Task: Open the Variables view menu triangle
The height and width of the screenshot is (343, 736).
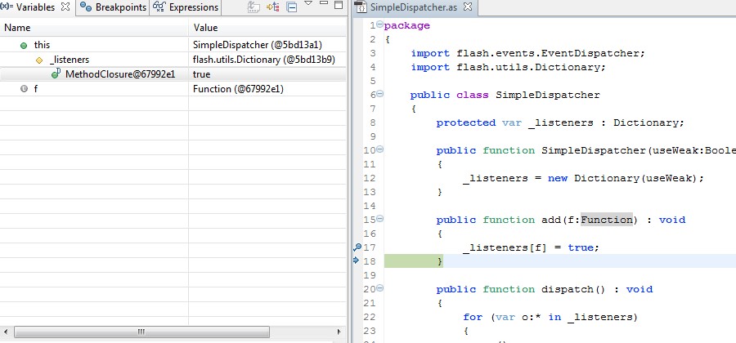Action: coord(309,5)
